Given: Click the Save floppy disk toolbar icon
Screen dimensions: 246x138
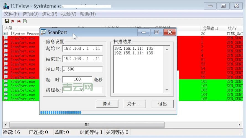Looking at the screenshot, I should point(7,21).
